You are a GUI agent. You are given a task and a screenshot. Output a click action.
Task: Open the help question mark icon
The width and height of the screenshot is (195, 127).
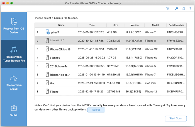[x=190, y=9]
